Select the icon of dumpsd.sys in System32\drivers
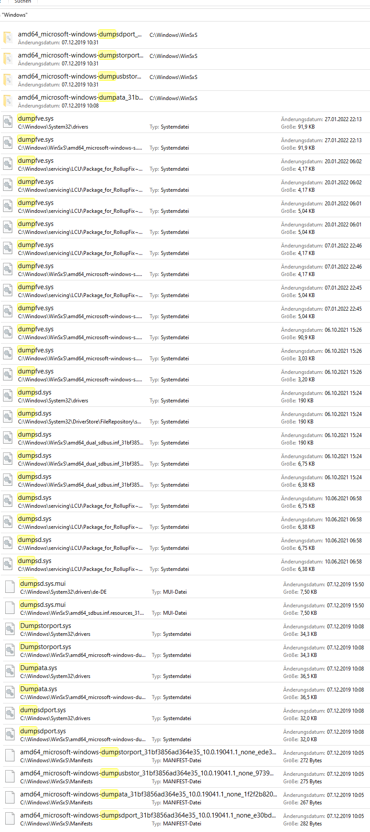The height and width of the screenshot is (832, 370). [x=8, y=396]
